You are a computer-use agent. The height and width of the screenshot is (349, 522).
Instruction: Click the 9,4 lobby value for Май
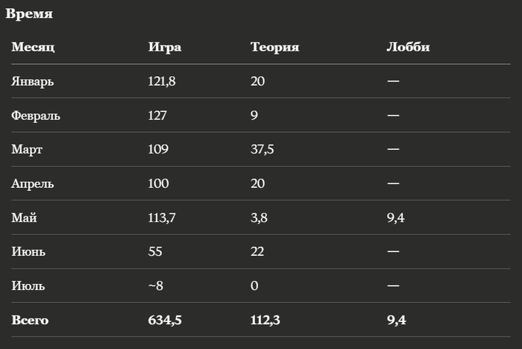tap(395, 218)
